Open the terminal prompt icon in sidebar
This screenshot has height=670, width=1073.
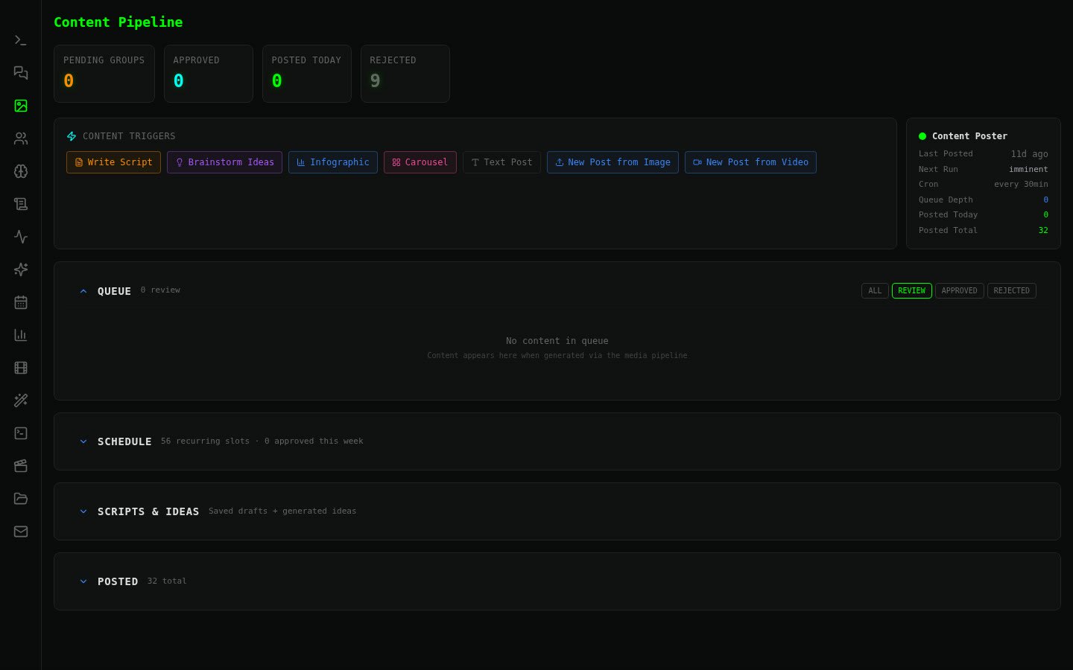pyautogui.click(x=21, y=40)
